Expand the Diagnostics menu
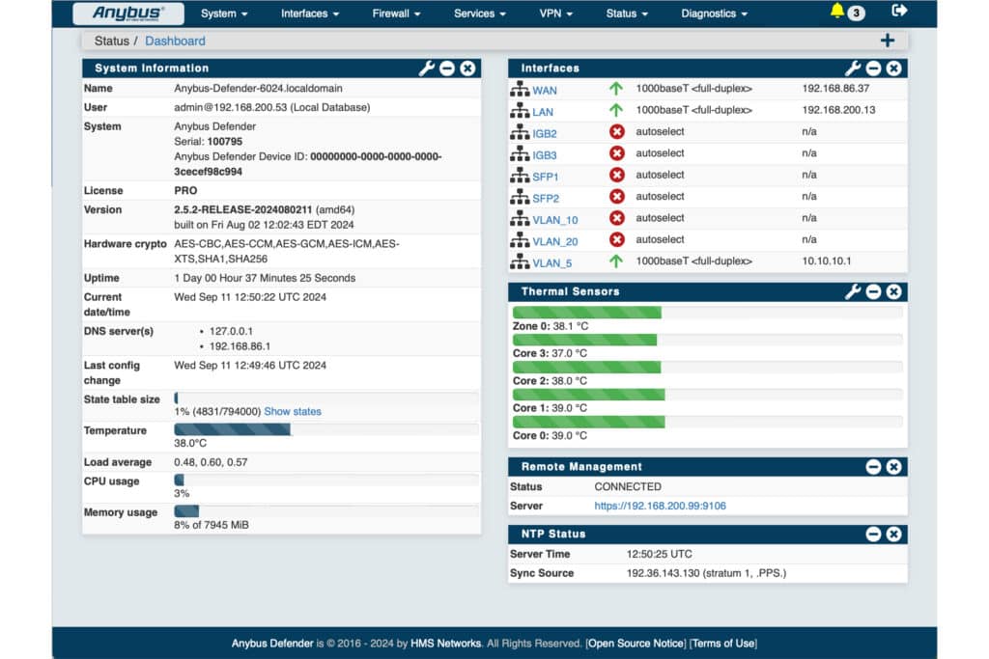 (714, 14)
